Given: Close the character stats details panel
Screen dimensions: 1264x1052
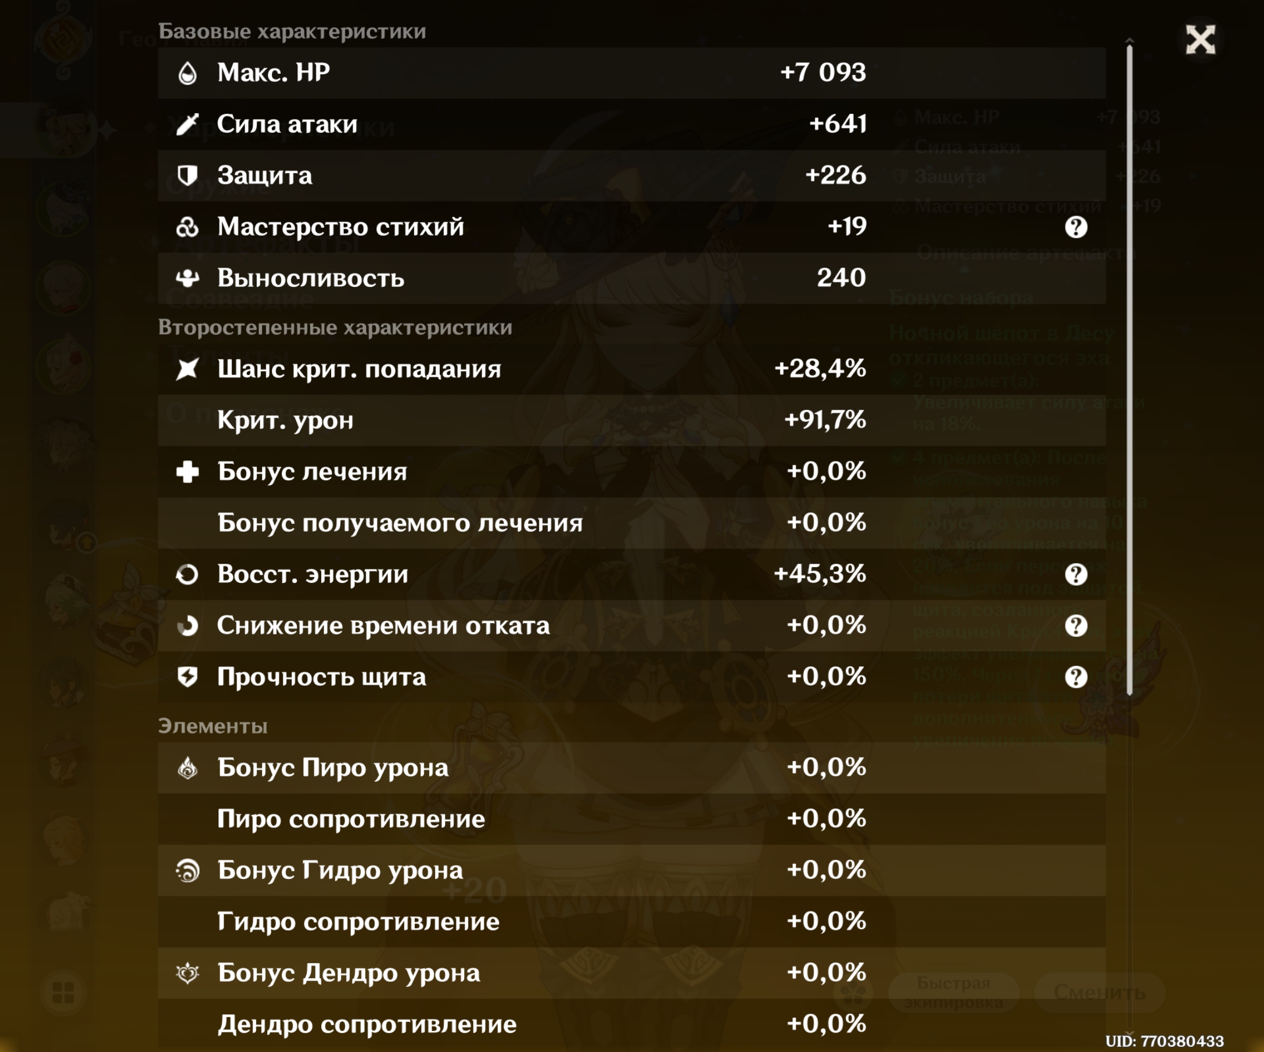Looking at the screenshot, I should pos(1200,40).
